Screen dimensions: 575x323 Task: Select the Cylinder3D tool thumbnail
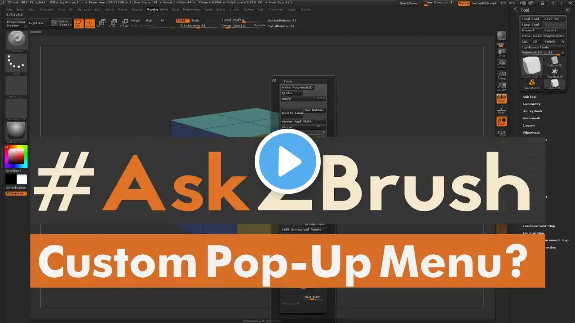[x=555, y=61]
